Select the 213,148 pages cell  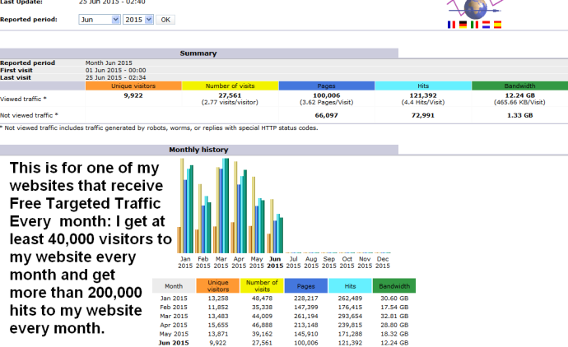coord(306,325)
